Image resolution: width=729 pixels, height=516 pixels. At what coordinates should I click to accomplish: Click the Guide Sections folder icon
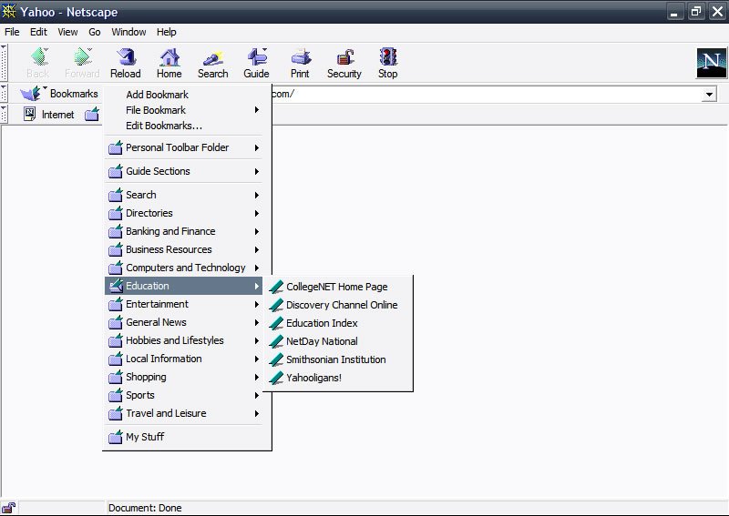(x=116, y=171)
